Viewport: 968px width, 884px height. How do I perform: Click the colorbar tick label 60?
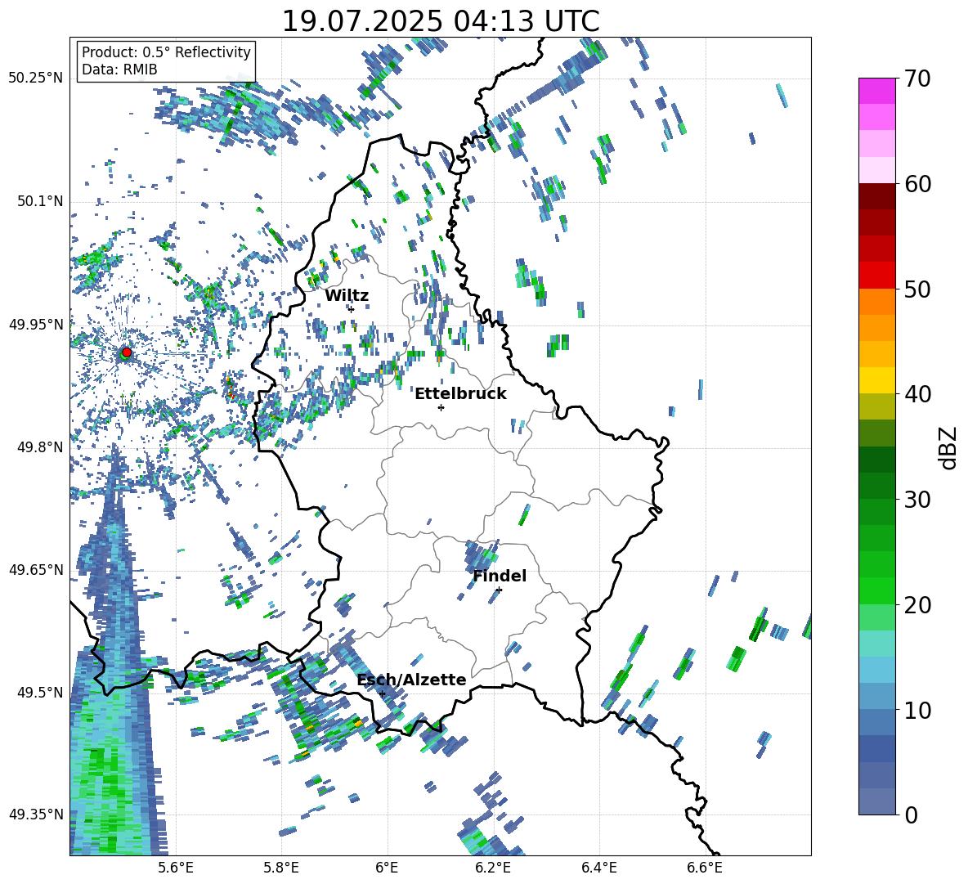tap(917, 184)
